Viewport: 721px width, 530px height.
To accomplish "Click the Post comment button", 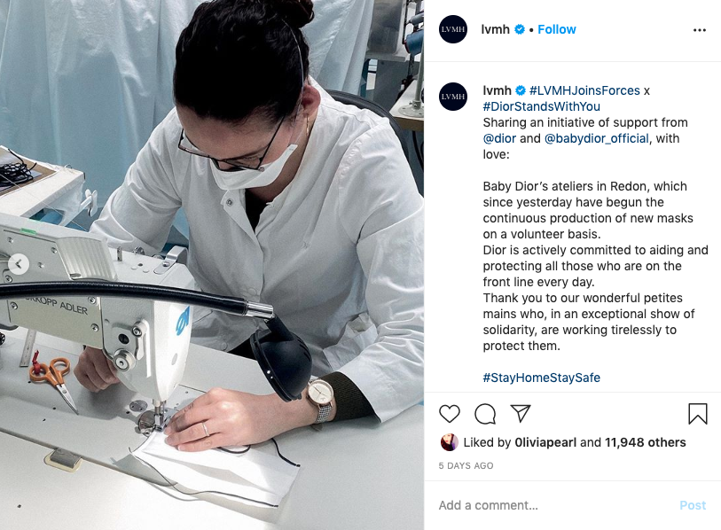I will (693, 505).
